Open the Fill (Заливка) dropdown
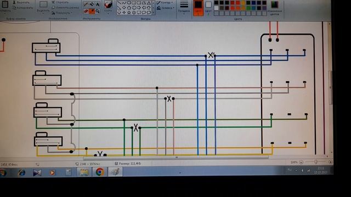This screenshot has width=351, height=197. (166, 8)
